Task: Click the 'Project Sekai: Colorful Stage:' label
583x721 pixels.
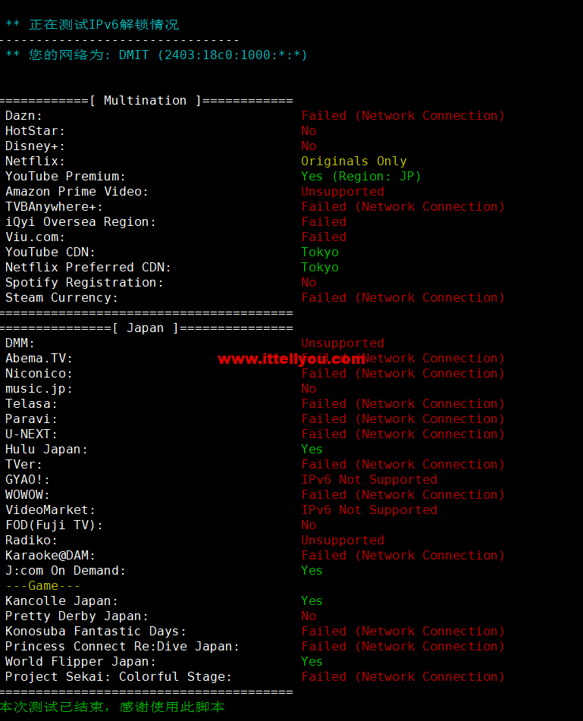Action: coord(118,677)
